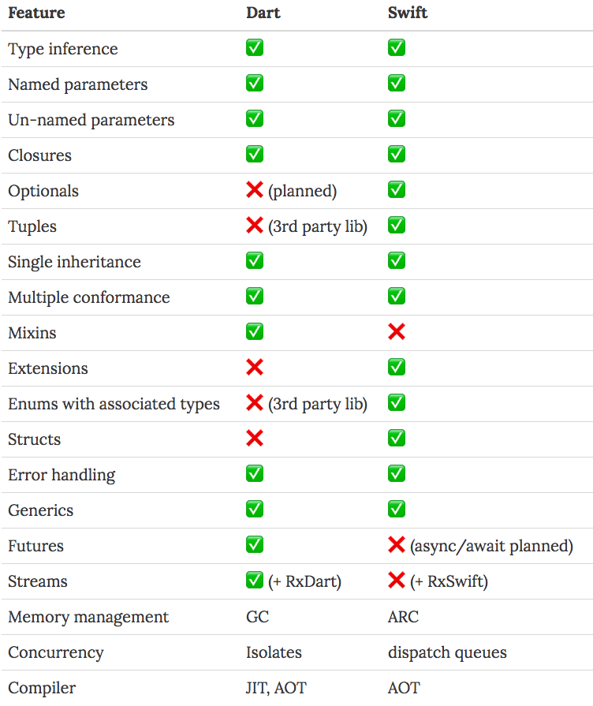The image size is (593, 706).
Task: Click the 'JIT, AOT' compiler cell
Action: 276,688
